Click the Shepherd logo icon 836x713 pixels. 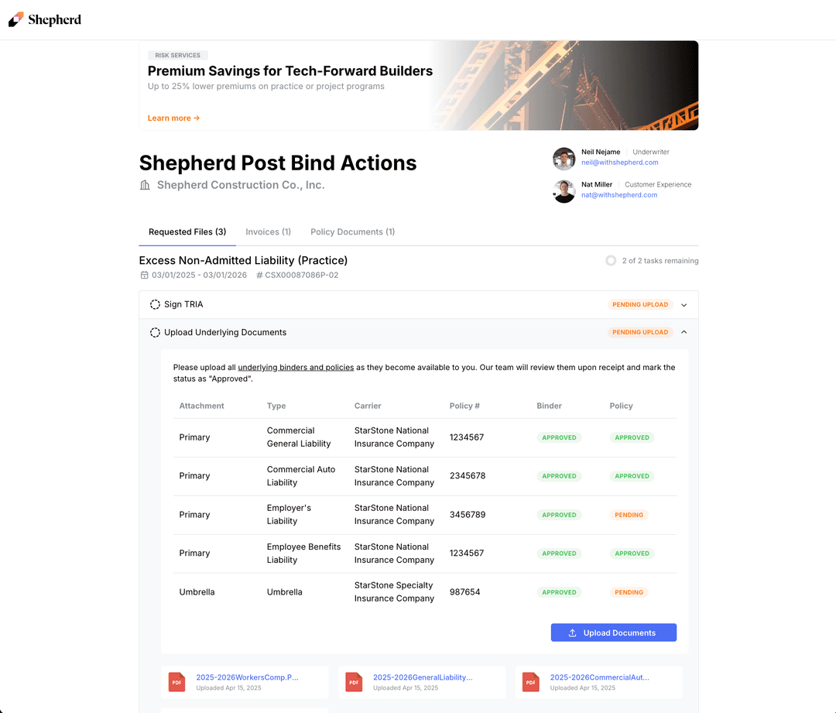coord(16,19)
